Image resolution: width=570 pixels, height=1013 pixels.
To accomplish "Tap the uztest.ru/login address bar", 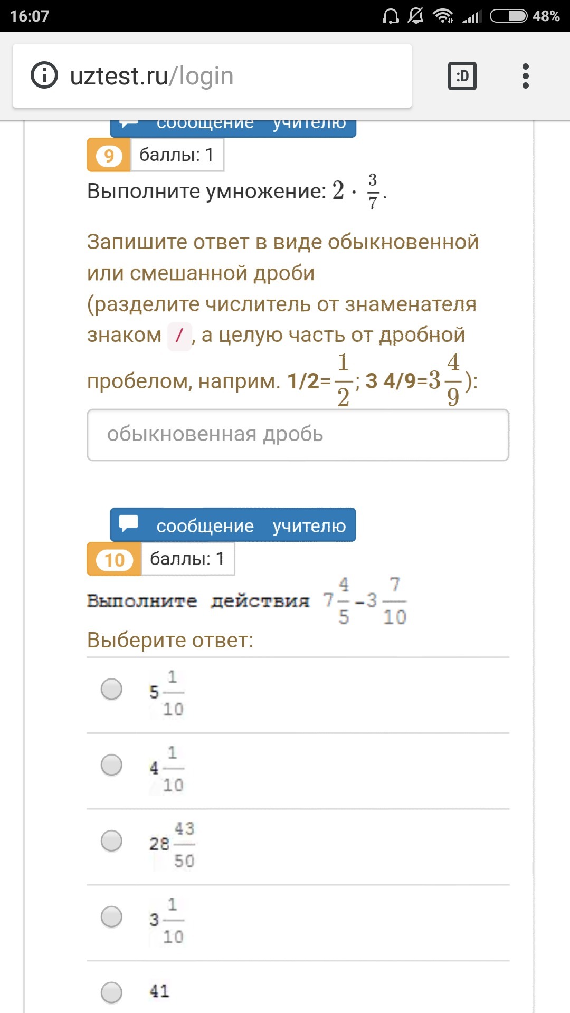I will click(211, 76).
